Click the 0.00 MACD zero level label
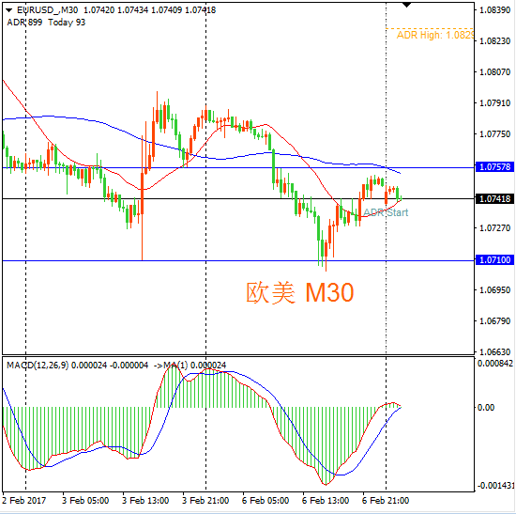The height and width of the screenshot is (514, 516). 486,408
